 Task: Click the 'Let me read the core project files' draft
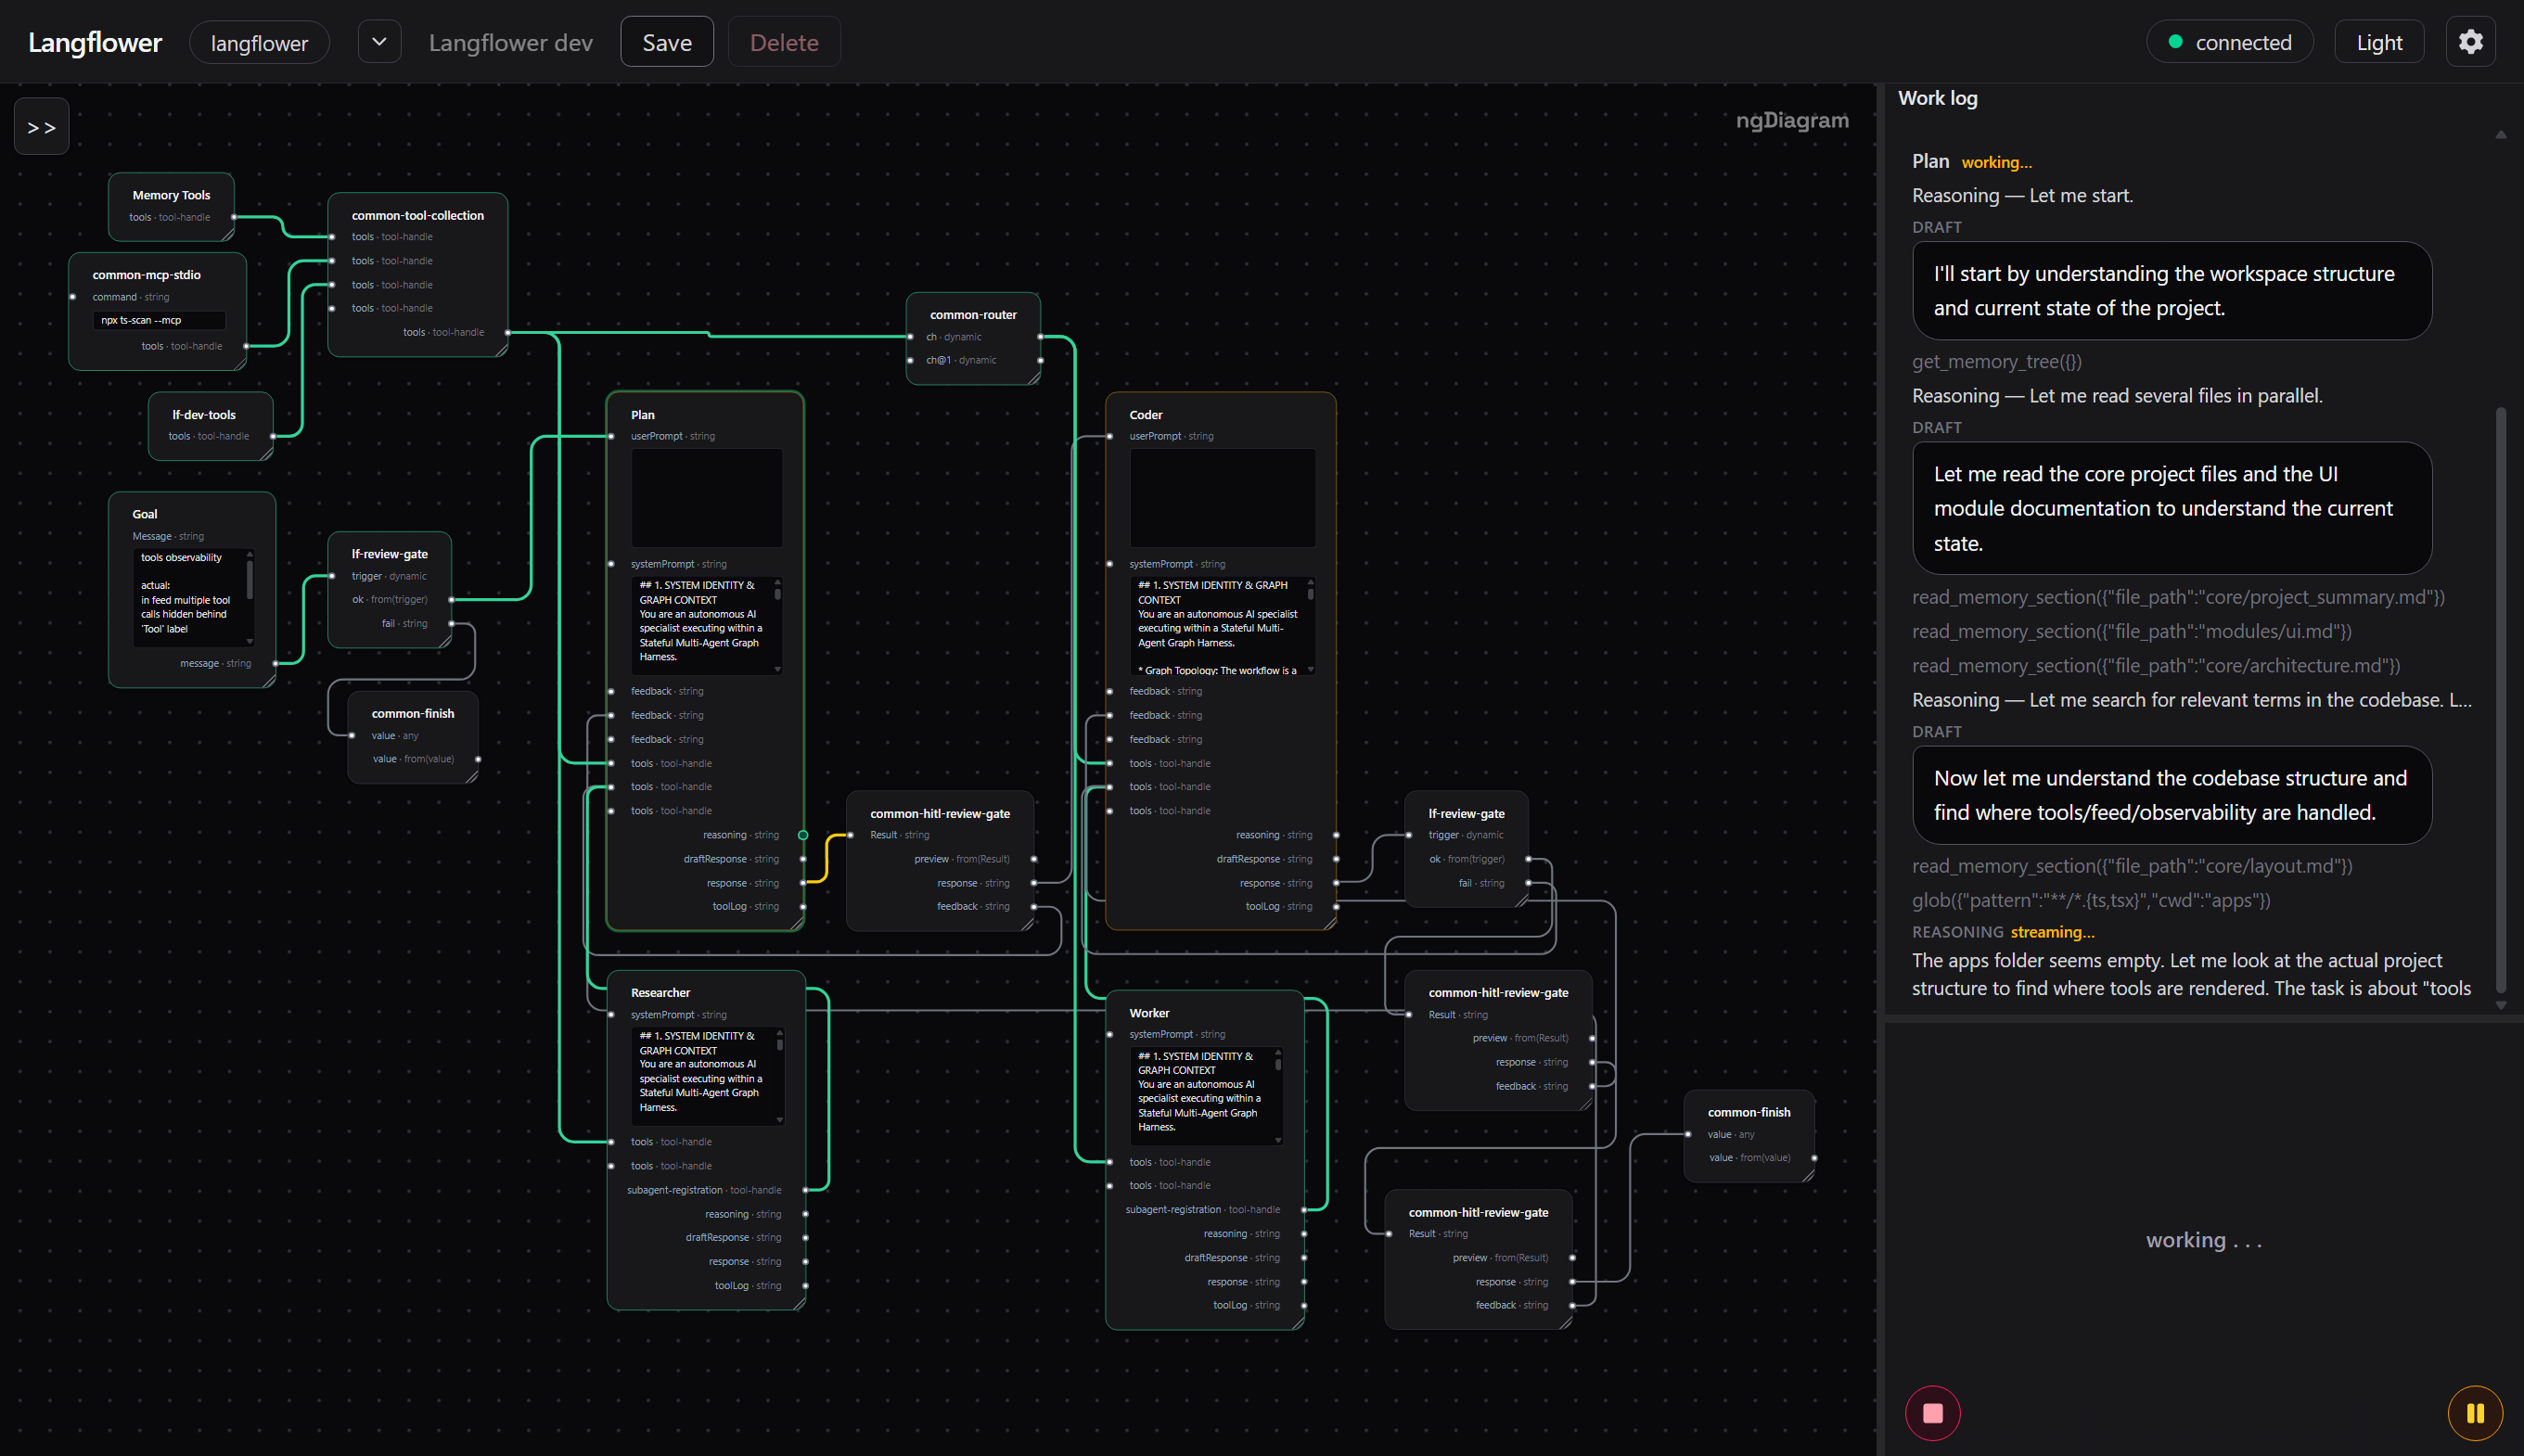click(x=2171, y=508)
